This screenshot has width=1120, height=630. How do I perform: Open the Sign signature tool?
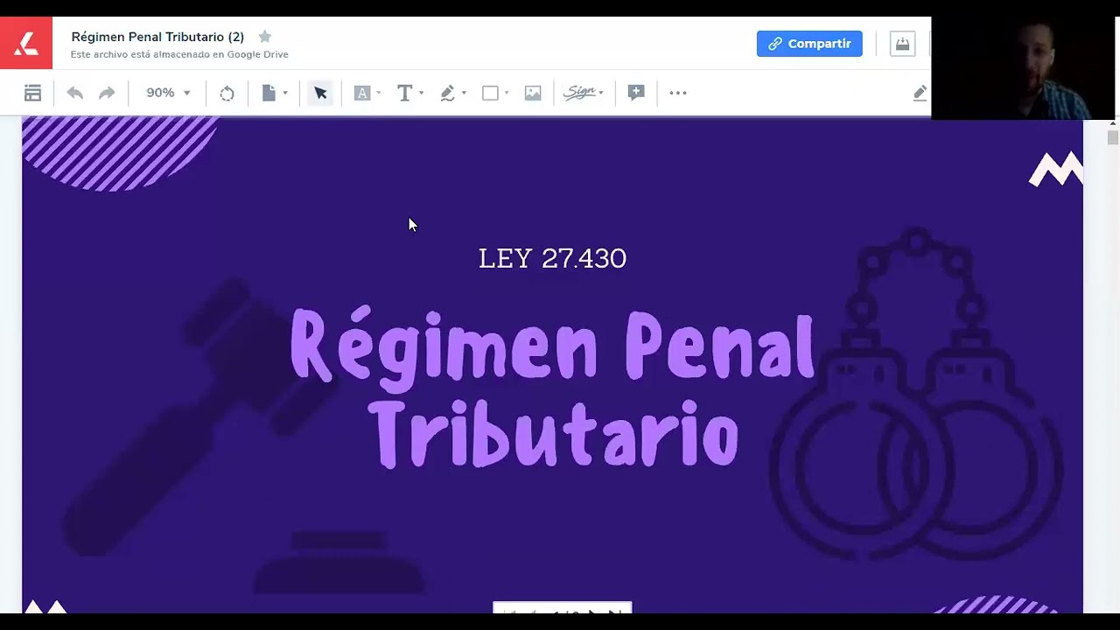click(x=579, y=93)
